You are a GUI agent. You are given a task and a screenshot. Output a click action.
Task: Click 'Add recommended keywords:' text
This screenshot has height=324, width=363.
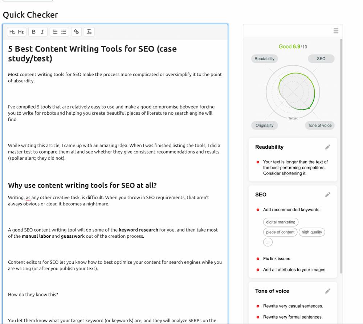pyautogui.click(x=292, y=210)
